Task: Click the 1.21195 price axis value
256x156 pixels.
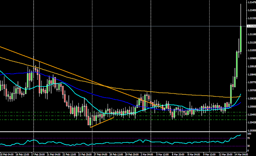Action: point(252,34)
